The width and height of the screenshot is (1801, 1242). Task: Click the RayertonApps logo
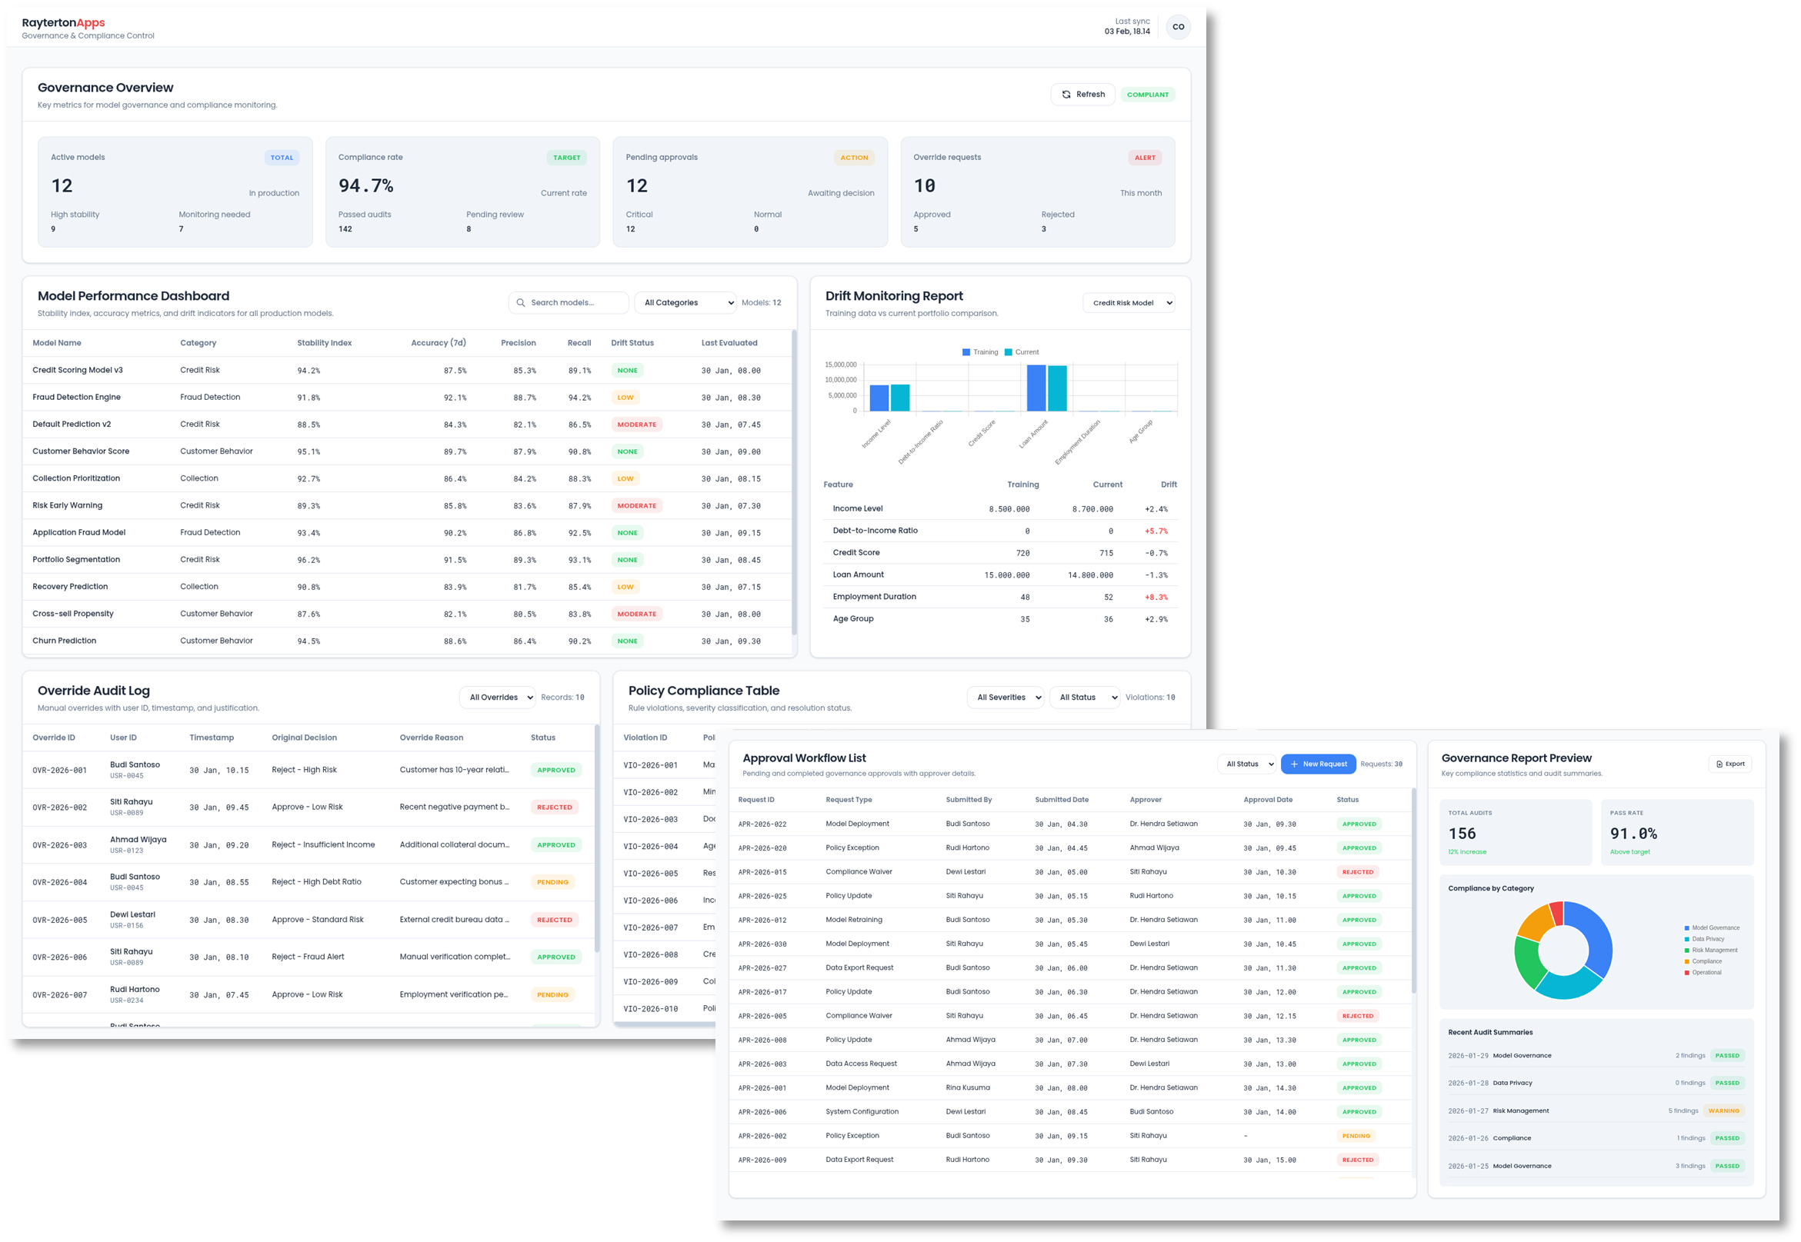point(63,22)
